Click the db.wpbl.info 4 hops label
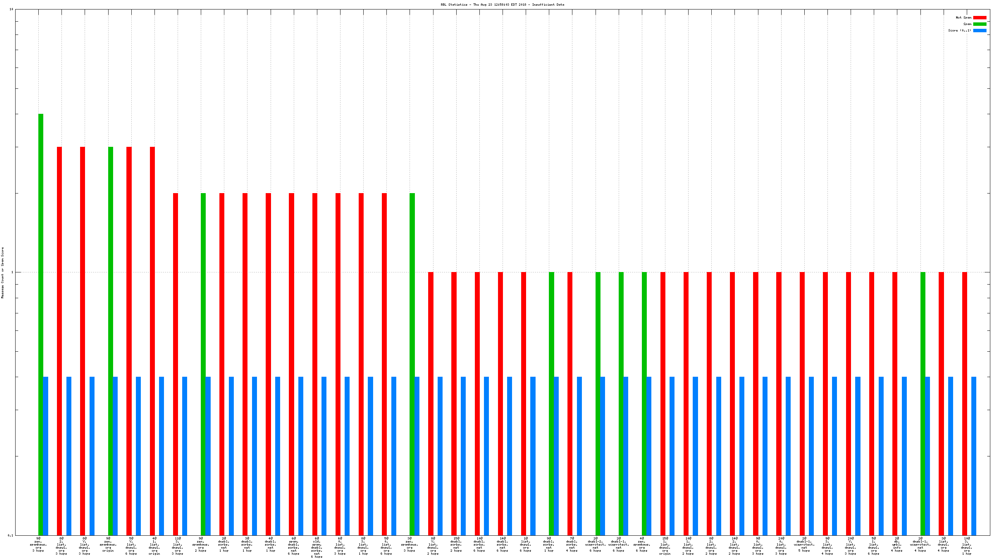Screen dimensions: 996x560 tap(897, 544)
